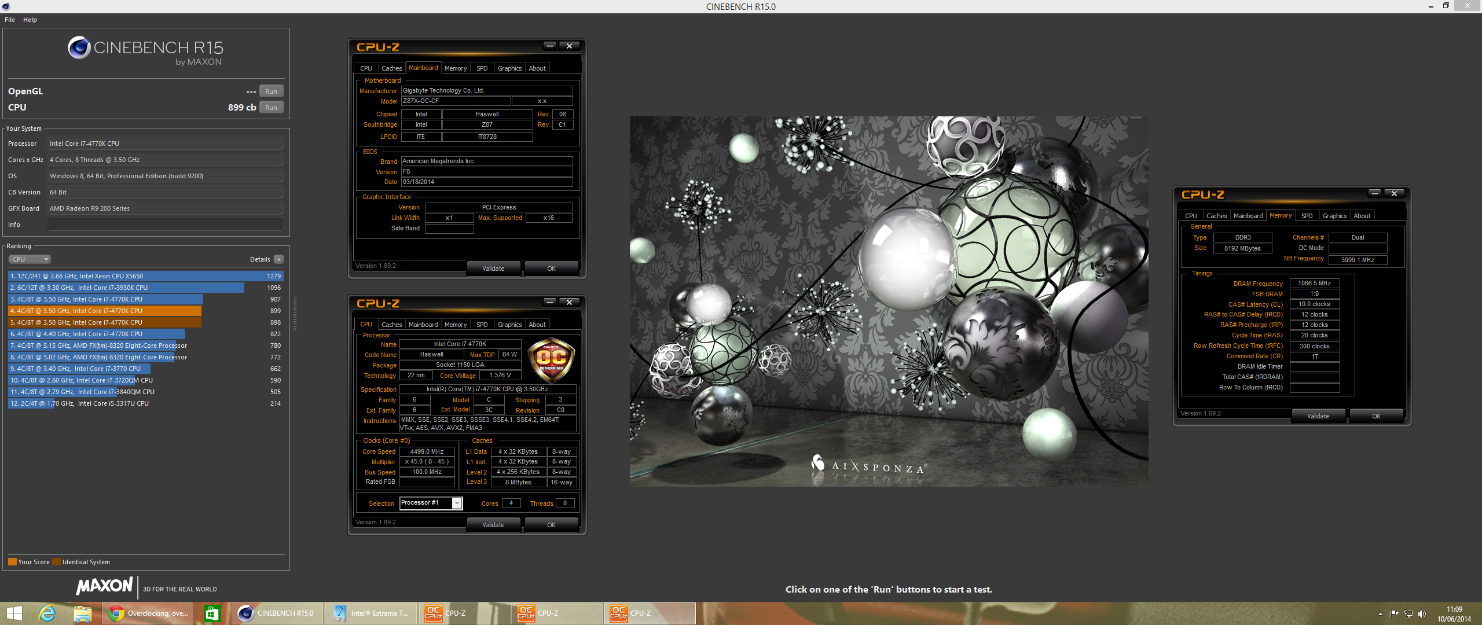Select the orange 899 score ranking row
The width and height of the screenshot is (1482, 625).
coord(145,311)
